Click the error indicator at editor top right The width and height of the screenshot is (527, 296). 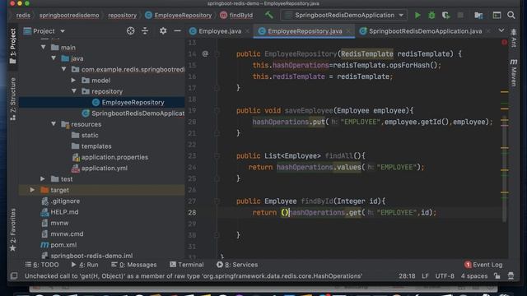(x=504, y=42)
